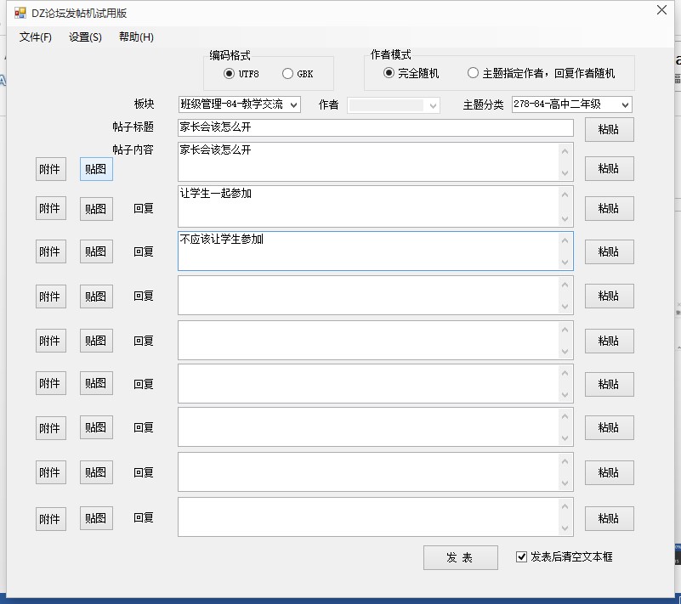Select UTF8 encoding radio button
The width and height of the screenshot is (681, 604).
pyautogui.click(x=230, y=74)
